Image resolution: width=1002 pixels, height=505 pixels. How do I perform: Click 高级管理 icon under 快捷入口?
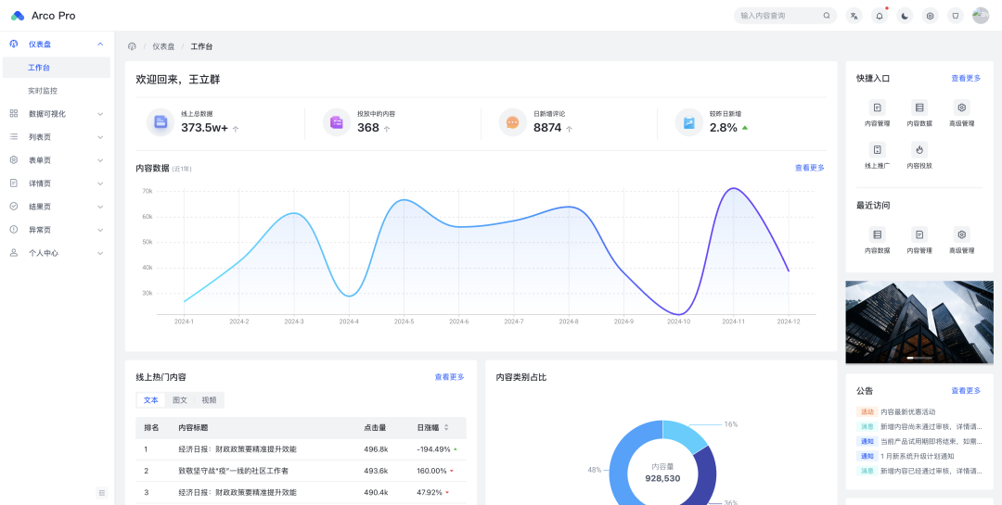point(961,107)
